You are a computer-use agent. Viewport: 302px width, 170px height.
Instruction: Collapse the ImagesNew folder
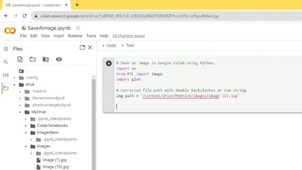(26, 133)
